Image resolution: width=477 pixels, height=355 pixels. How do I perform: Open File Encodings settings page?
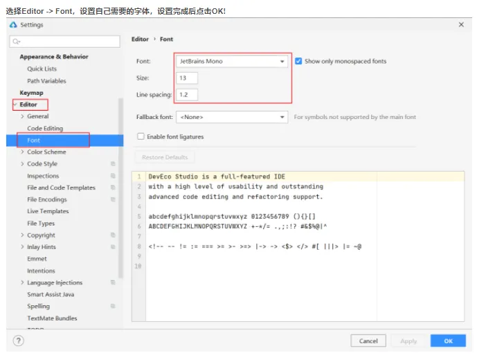click(x=47, y=199)
